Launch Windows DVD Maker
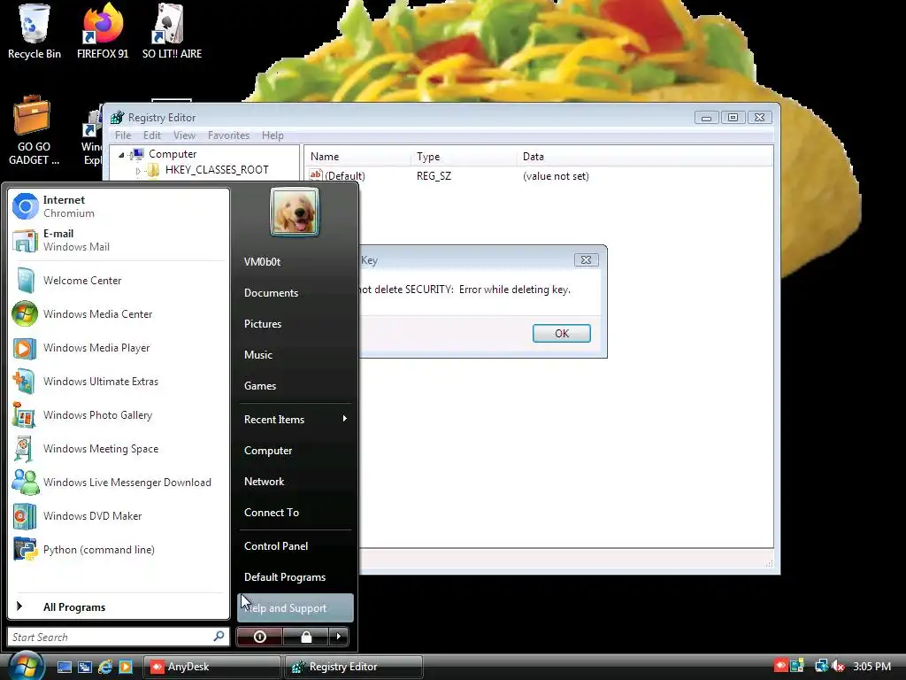This screenshot has width=906, height=680. (x=119, y=516)
